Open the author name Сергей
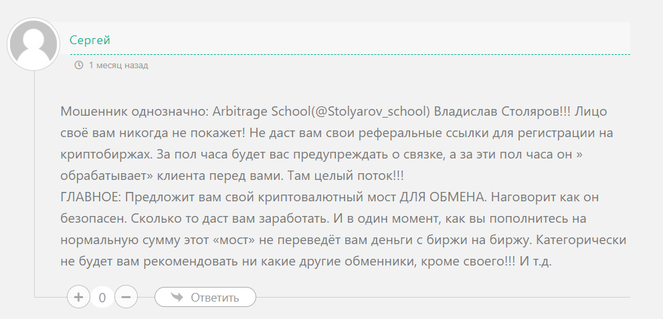The image size is (663, 319). click(x=90, y=40)
